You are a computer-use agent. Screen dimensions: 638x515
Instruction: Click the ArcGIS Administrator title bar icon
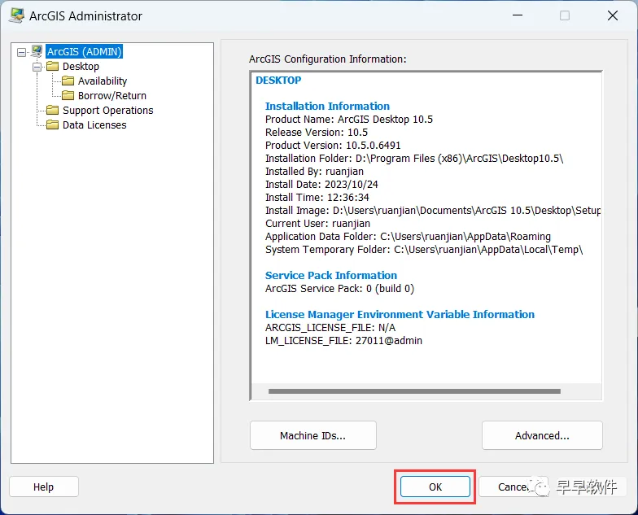tap(16, 16)
